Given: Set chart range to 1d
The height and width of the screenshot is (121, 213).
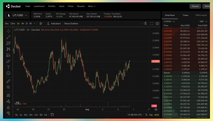Looking at the screenshot, I should pyautogui.click(x=45, y=115).
